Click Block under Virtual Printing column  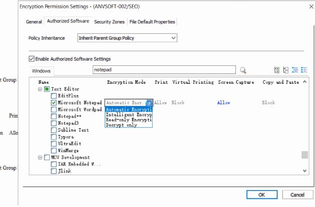(178, 103)
